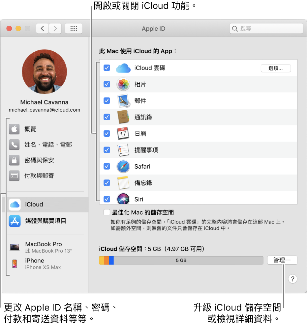Open help with the question mark button

(x=292, y=279)
